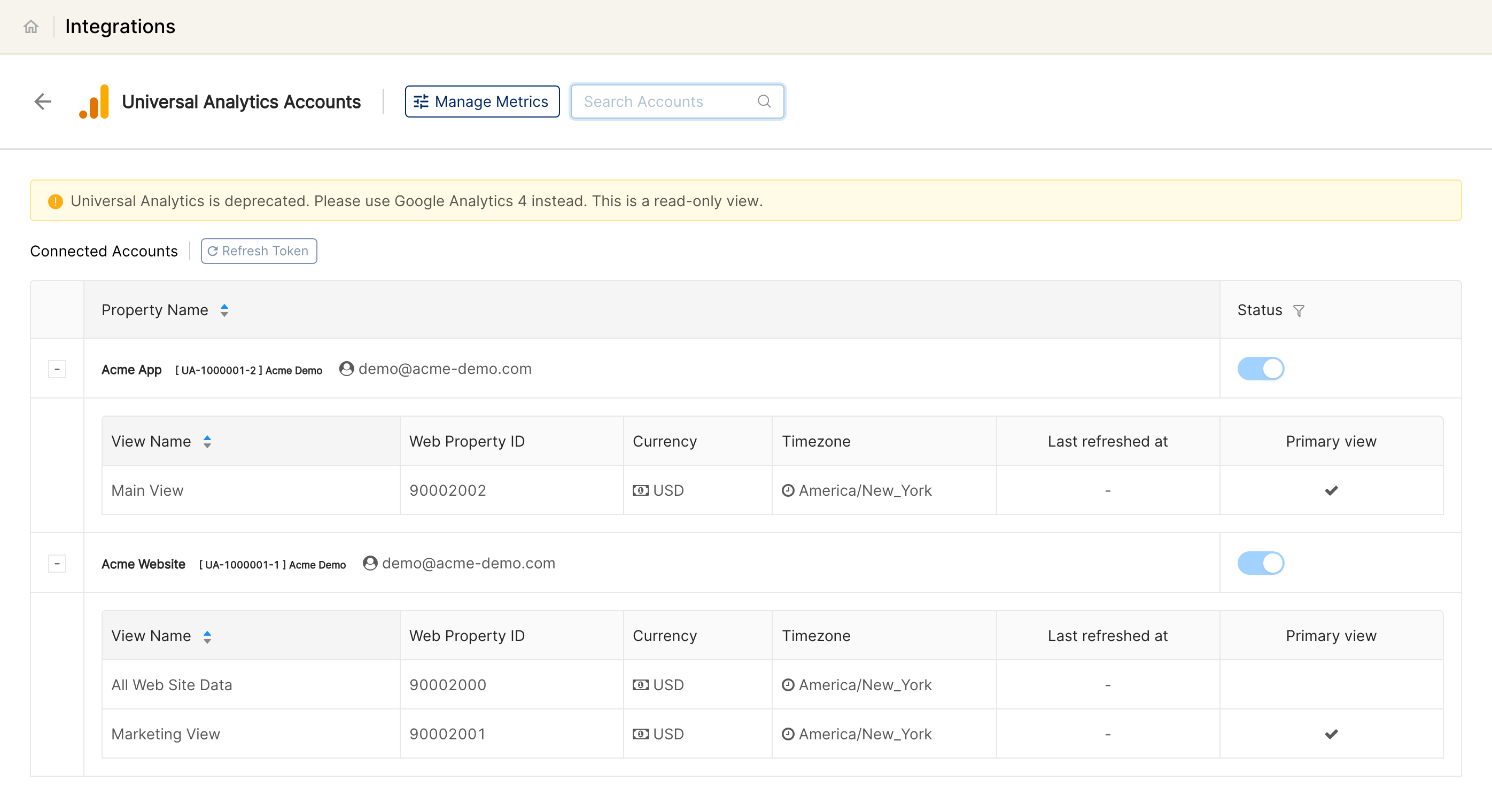This screenshot has height=812, width=1492.
Task: Click currency icon in All Web Site Data row
Action: 641,685
